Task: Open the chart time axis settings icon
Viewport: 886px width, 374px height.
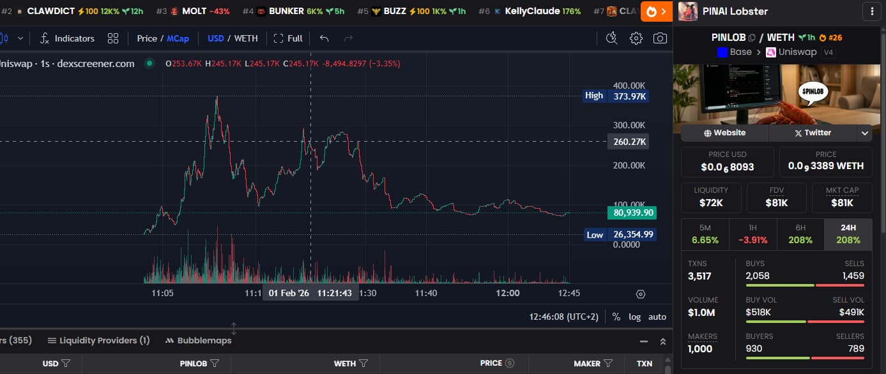Action: click(641, 294)
